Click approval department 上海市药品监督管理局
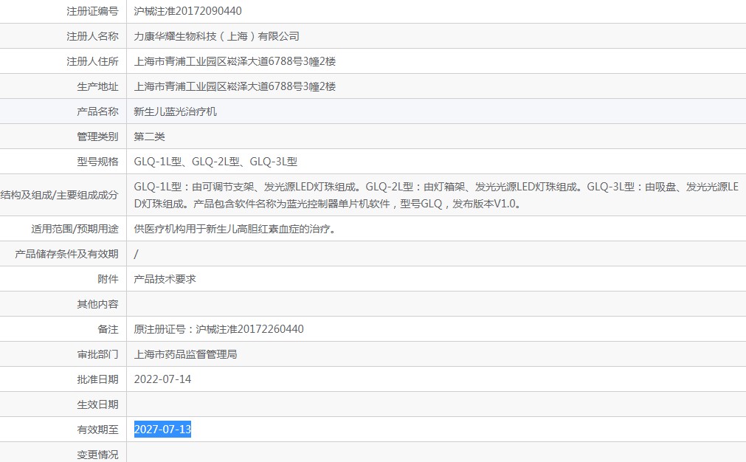The image size is (746, 462). 185,354
